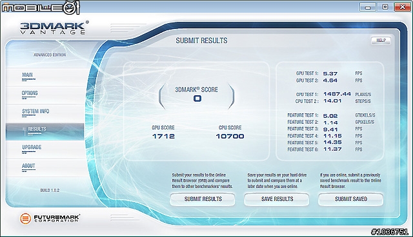
Task: Select Feature Test 6 value 11.37
Action: [x=332, y=149]
